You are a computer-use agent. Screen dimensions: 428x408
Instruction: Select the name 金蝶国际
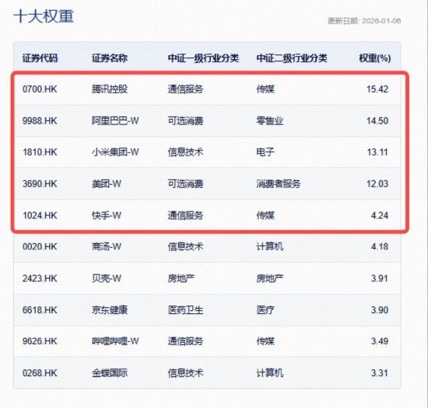point(110,373)
